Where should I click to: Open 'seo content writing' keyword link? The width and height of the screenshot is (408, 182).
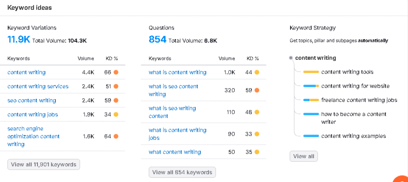(x=32, y=100)
